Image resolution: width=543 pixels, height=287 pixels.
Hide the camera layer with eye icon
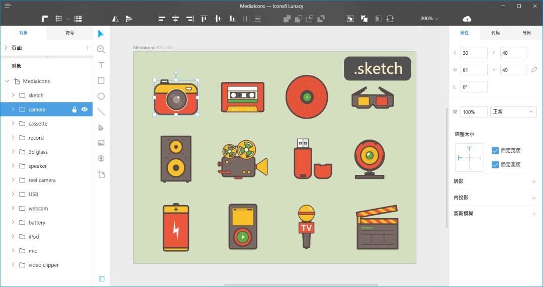point(84,109)
